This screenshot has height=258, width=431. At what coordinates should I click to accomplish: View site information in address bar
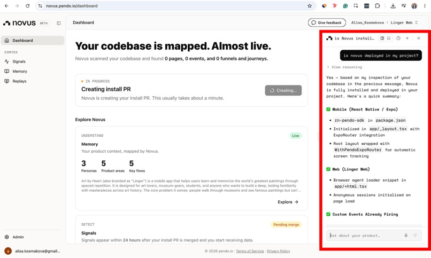pyautogui.click(x=41, y=6)
